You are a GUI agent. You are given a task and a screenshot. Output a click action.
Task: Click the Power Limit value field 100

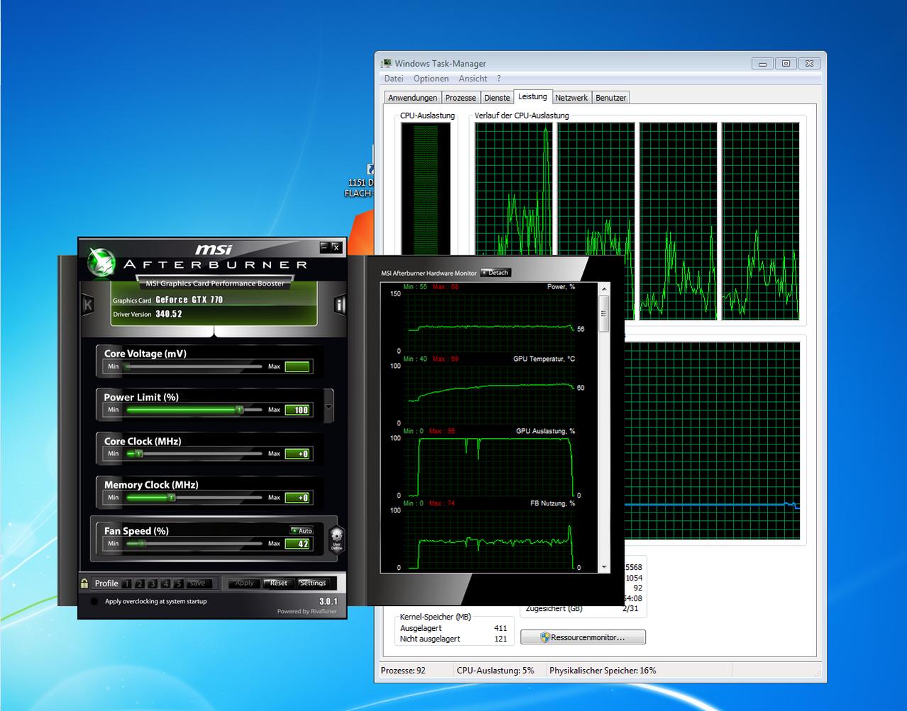click(x=297, y=410)
